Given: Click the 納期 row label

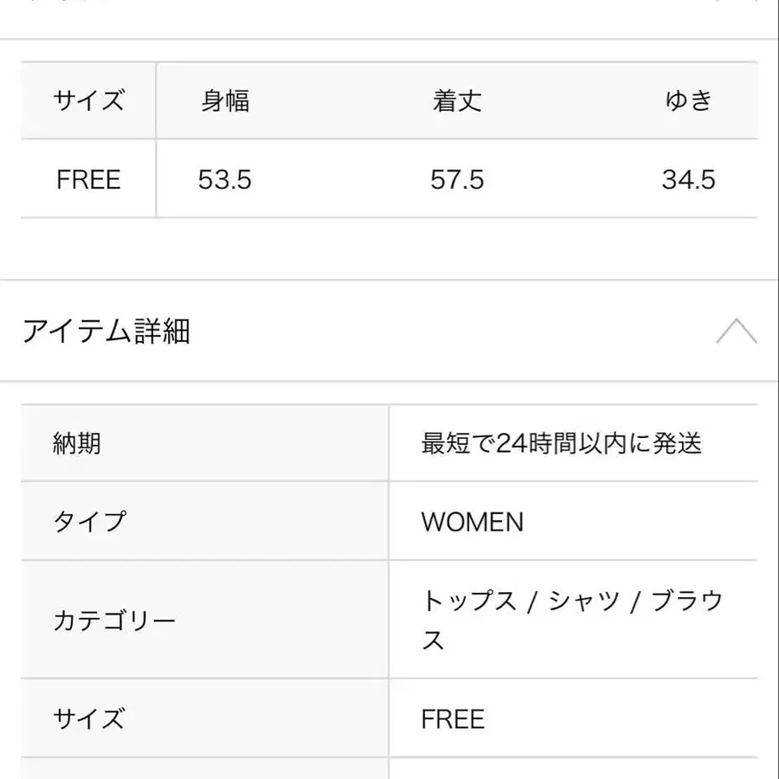Looking at the screenshot, I should [x=77, y=443].
